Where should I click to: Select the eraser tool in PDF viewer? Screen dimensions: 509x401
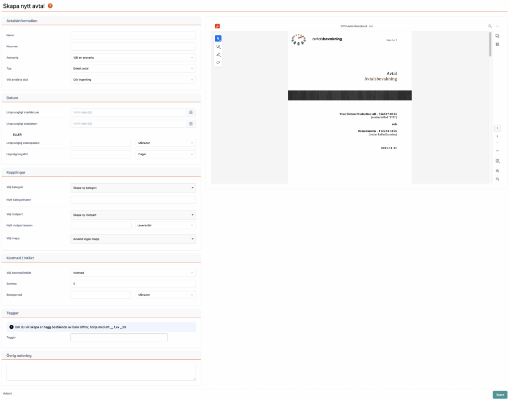218,63
